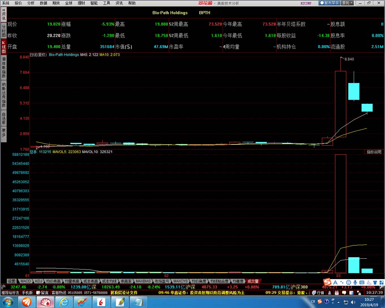Open the 资讯 sidebar panel
Viewport: 385px width, 308px height.
pyautogui.click(x=3, y=15)
